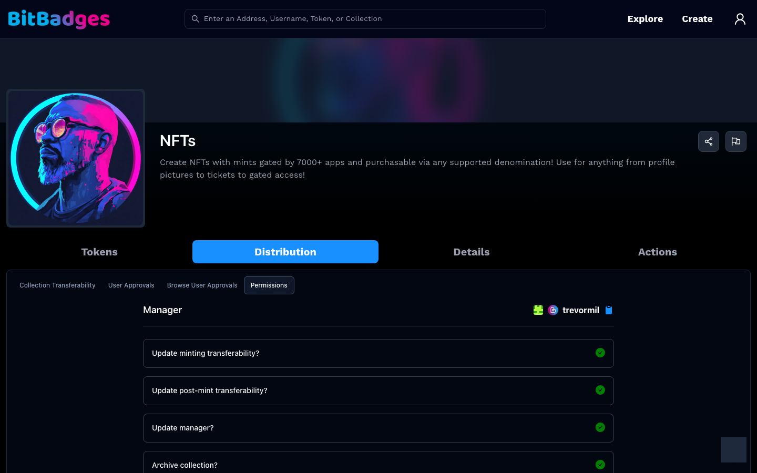757x473 pixels.
Task: Open the user account icon
Action: pyautogui.click(x=740, y=19)
